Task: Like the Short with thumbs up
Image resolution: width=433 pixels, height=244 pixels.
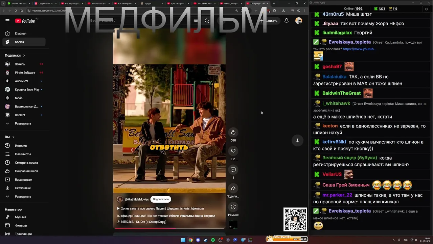Action: point(233,132)
